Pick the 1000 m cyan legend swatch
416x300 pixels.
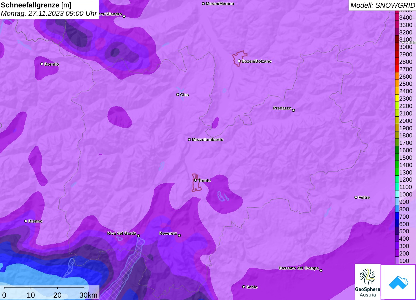click(x=397, y=194)
